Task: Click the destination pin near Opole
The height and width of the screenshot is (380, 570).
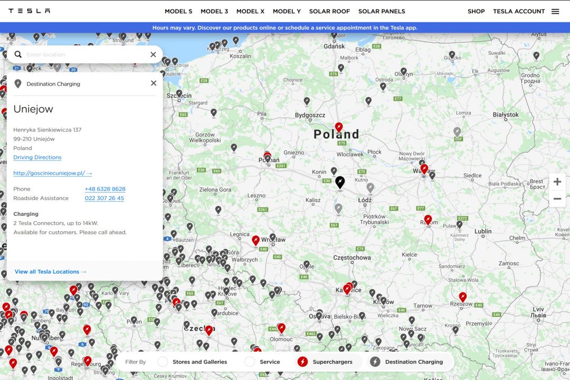Action: (307, 264)
